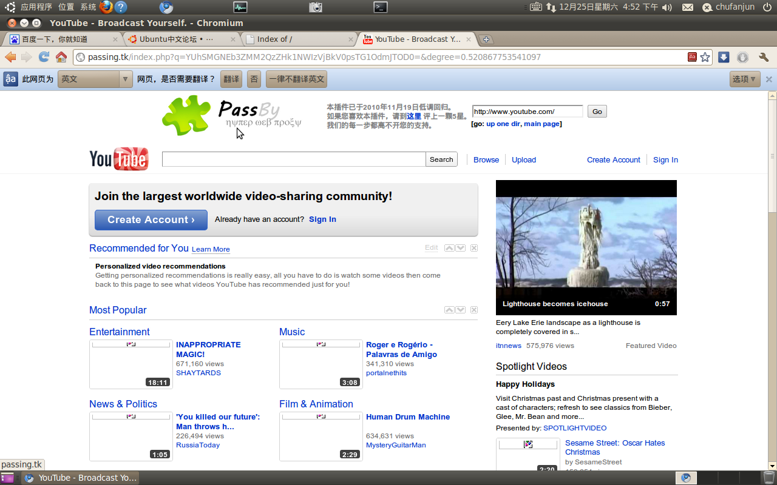This screenshot has width=777, height=485.
Task: Move Recommended for You module down
Action: point(461,248)
